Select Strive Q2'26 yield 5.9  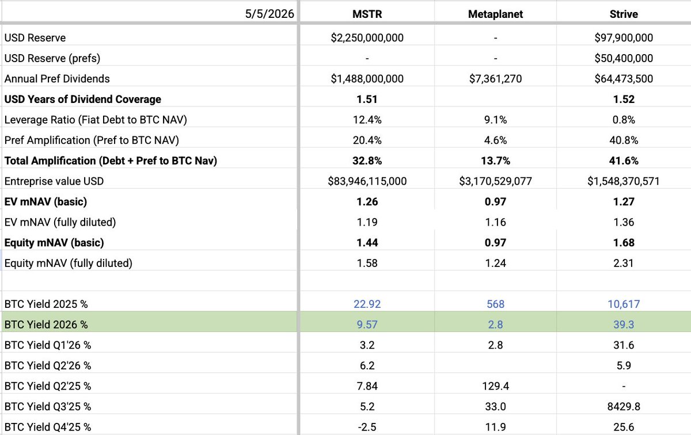pos(624,365)
